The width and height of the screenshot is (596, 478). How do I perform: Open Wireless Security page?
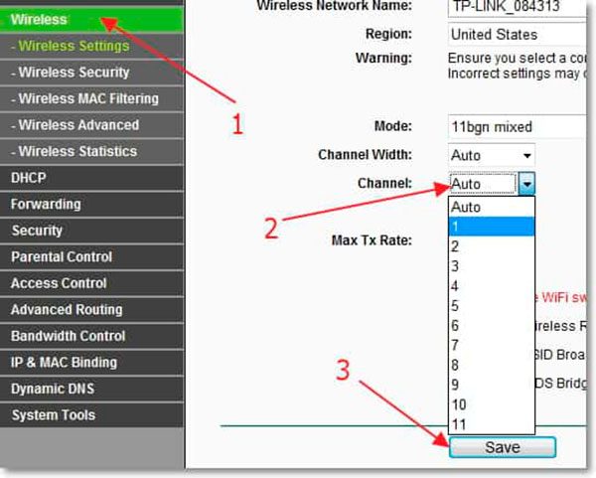[x=91, y=73]
